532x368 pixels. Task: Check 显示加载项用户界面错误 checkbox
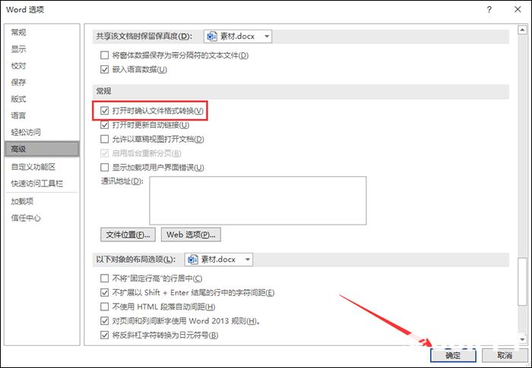105,168
